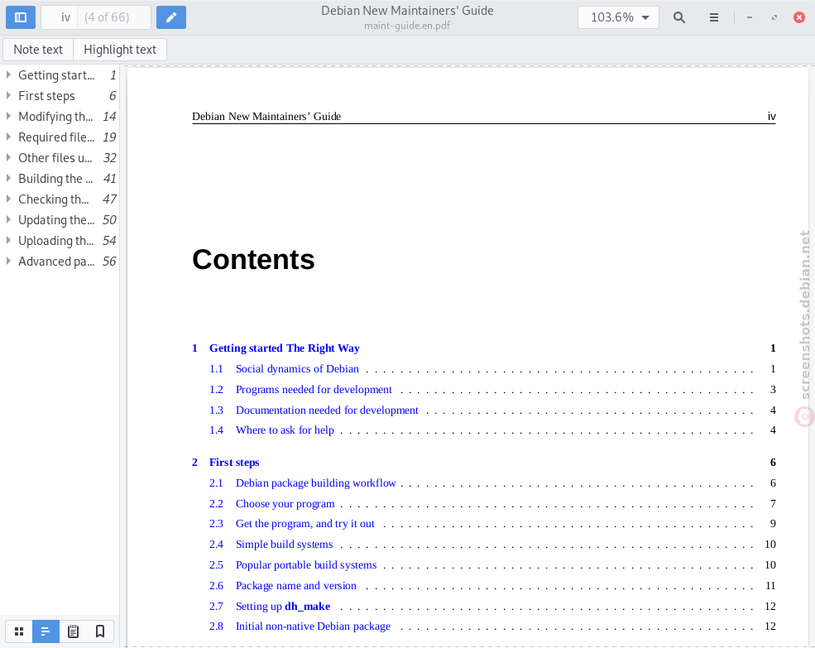Expand the Updating the outline entry
815x648 pixels.
click(x=8, y=220)
